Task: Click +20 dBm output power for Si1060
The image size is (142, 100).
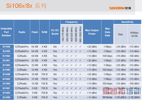Action: pyautogui.click(x=92, y=47)
